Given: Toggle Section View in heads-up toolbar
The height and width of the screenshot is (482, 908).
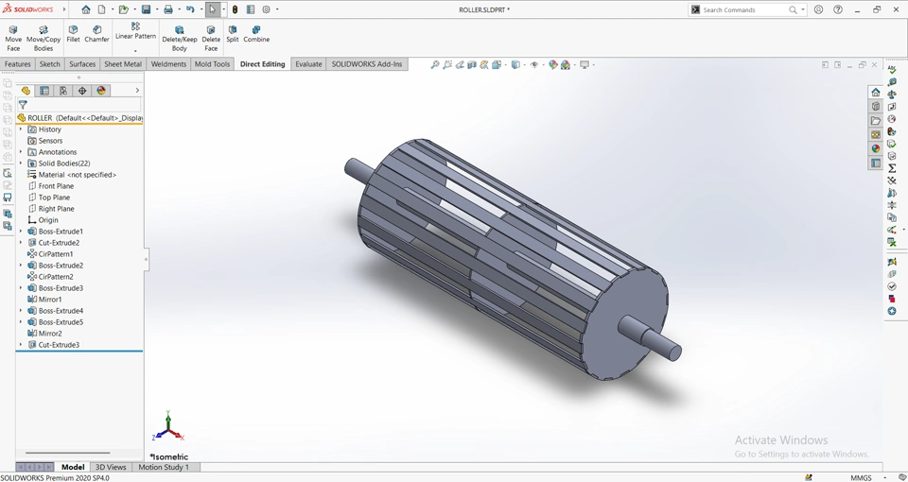Looking at the screenshot, I should (x=472, y=65).
